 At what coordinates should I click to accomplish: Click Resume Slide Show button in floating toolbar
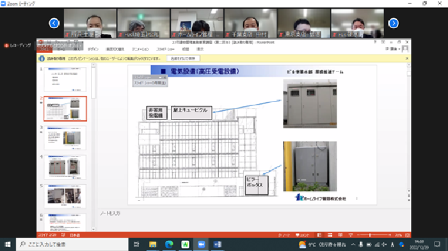[150, 83]
